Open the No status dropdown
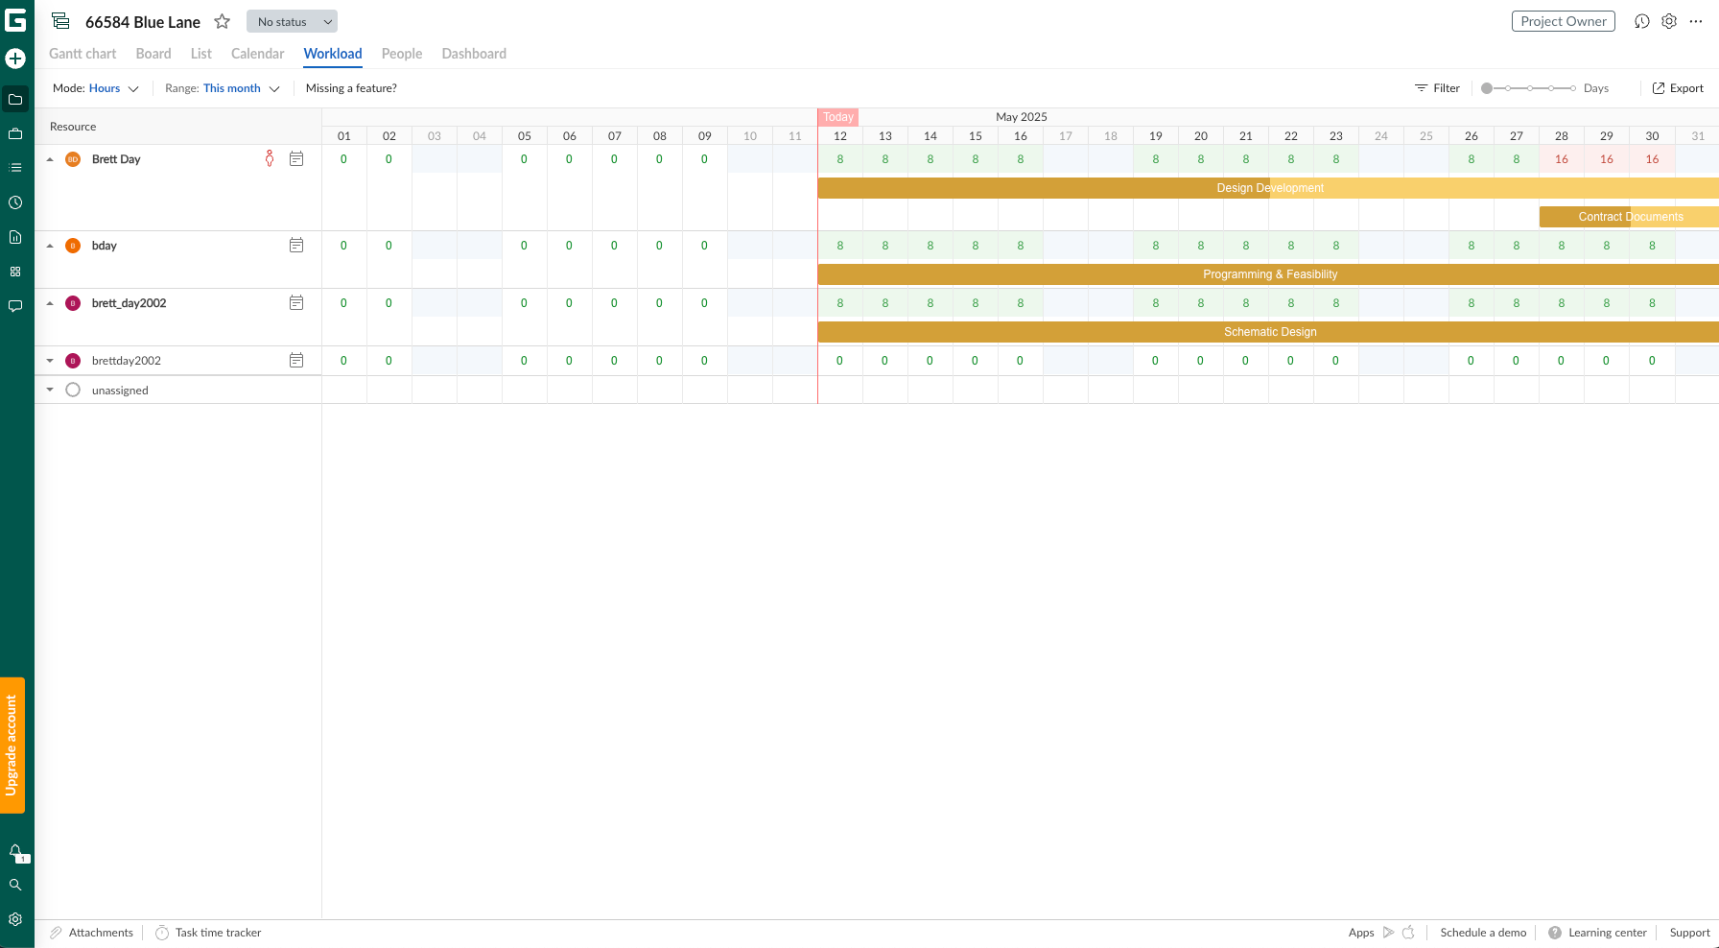Image resolution: width=1719 pixels, height=948 pixels. (x=292, y=20)
